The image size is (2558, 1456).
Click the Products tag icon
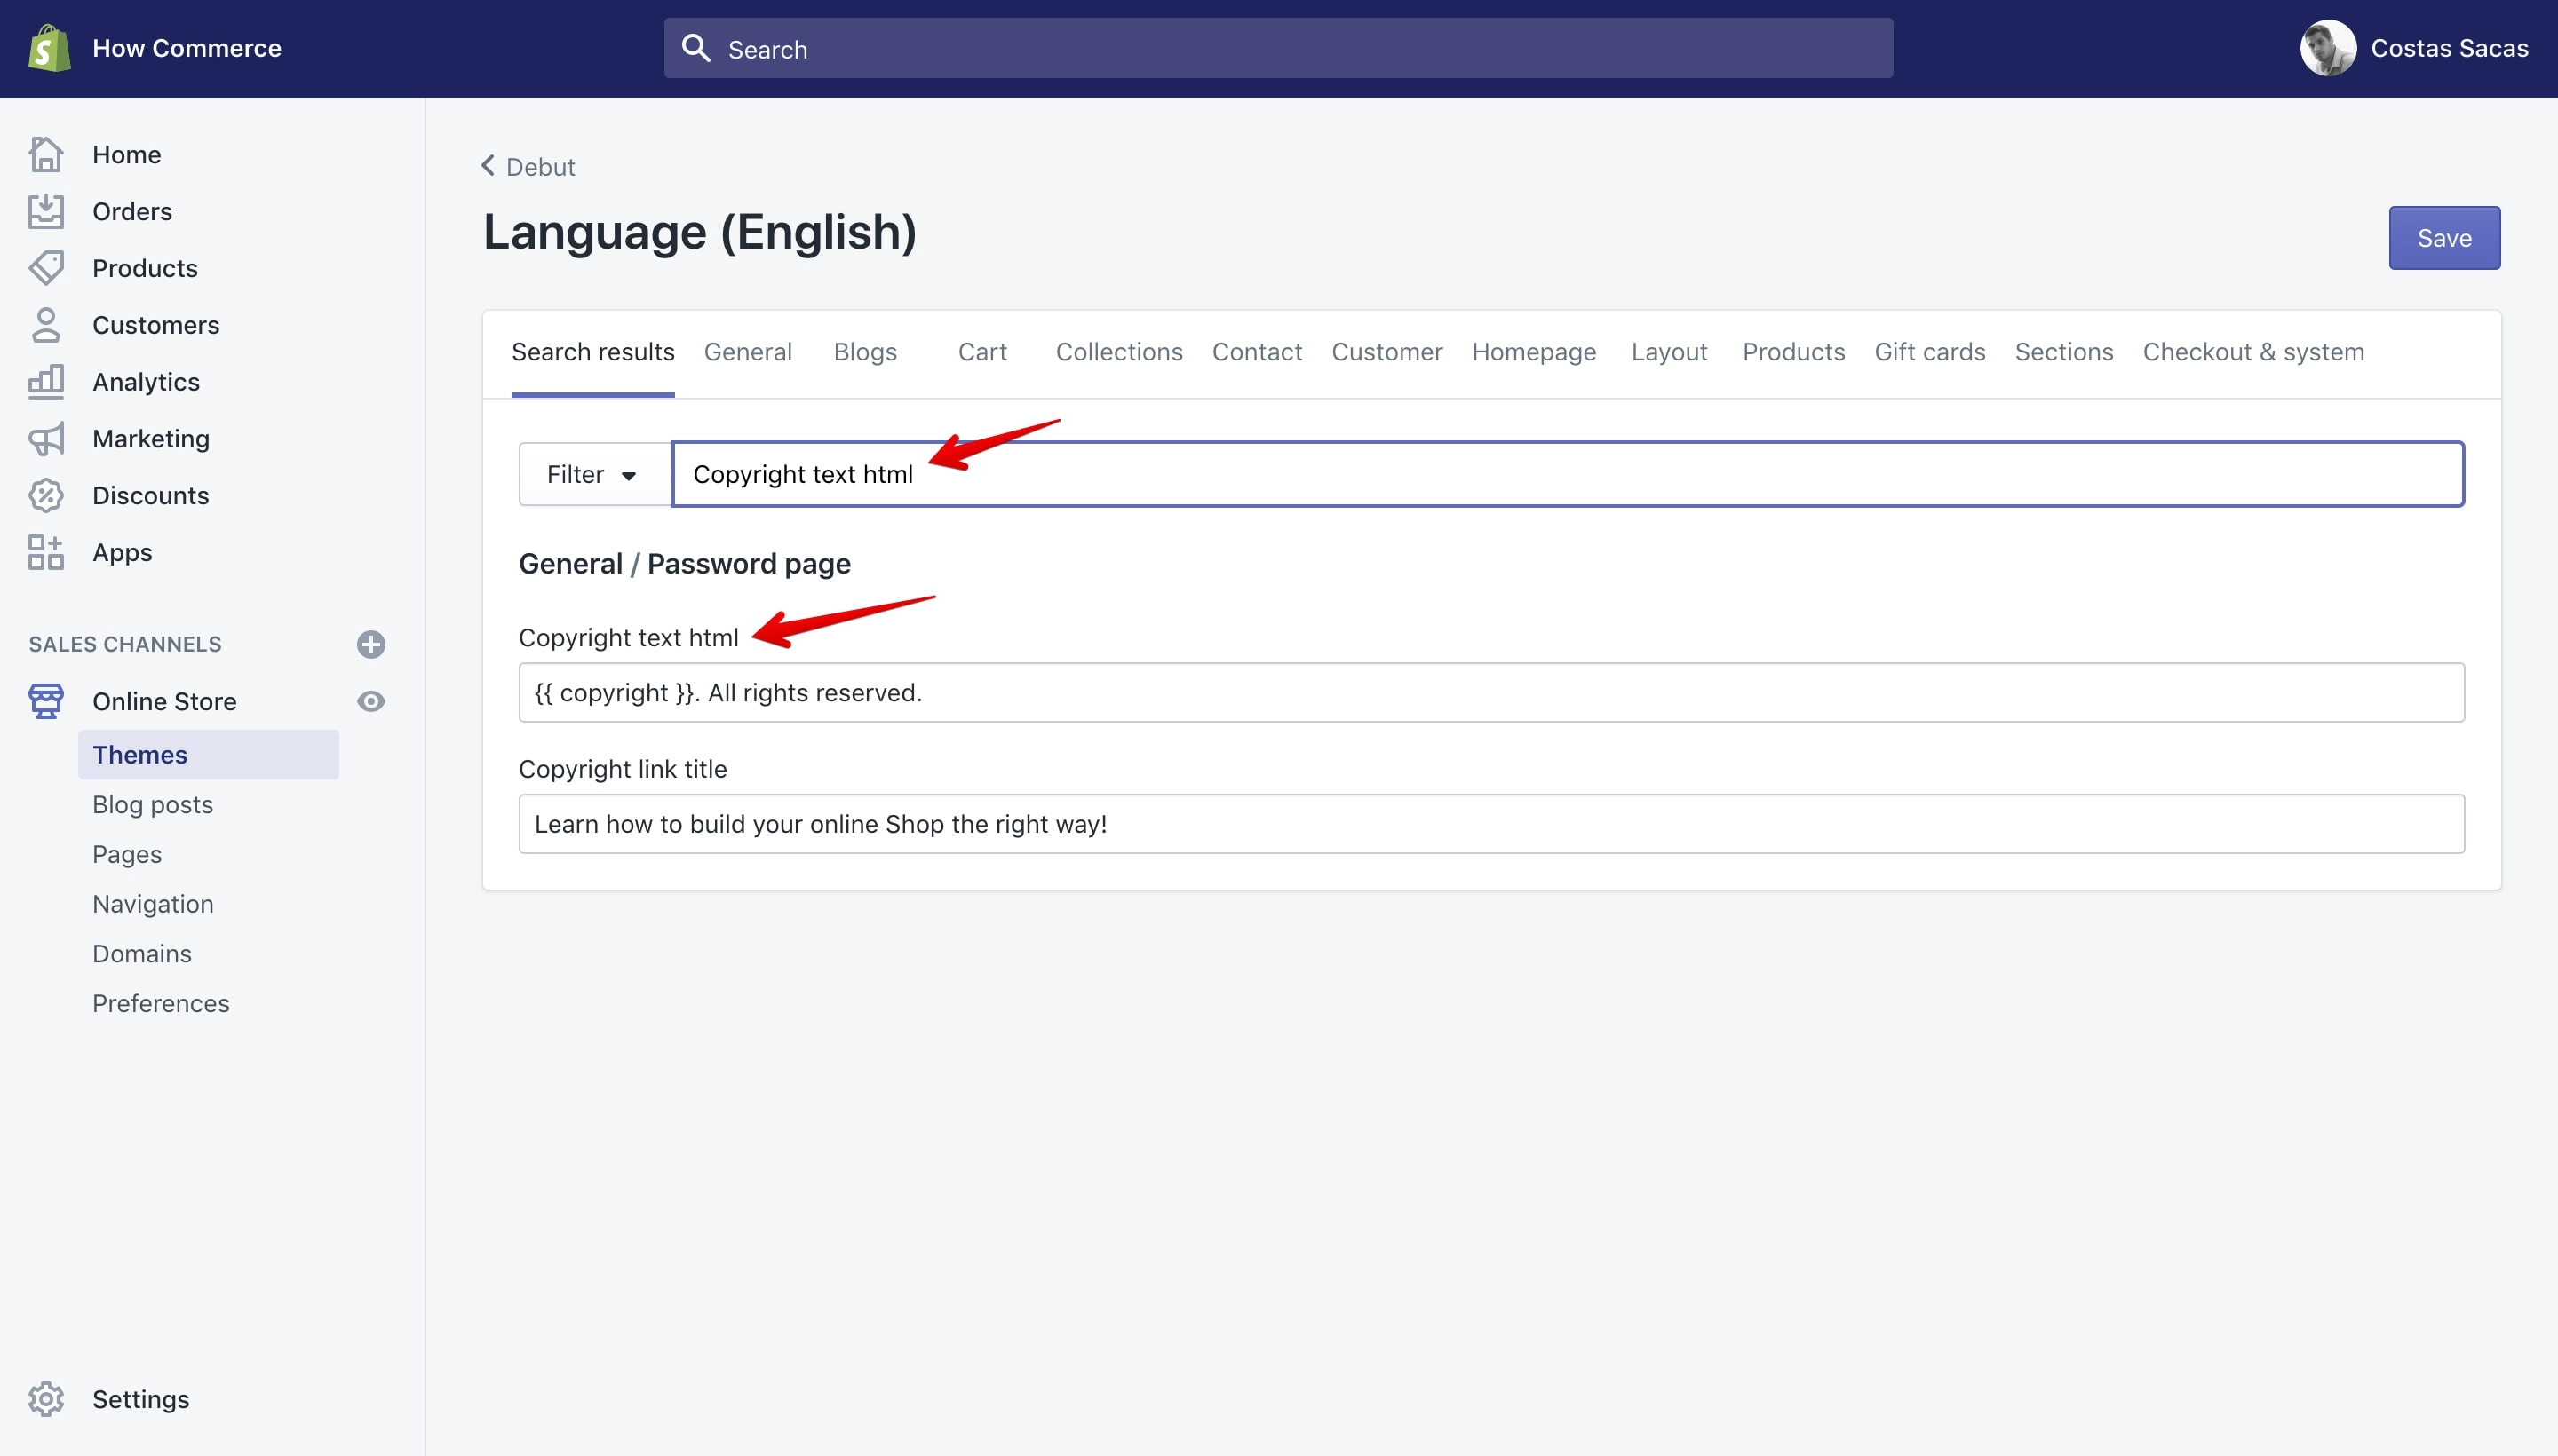click(x=46, y=268)
